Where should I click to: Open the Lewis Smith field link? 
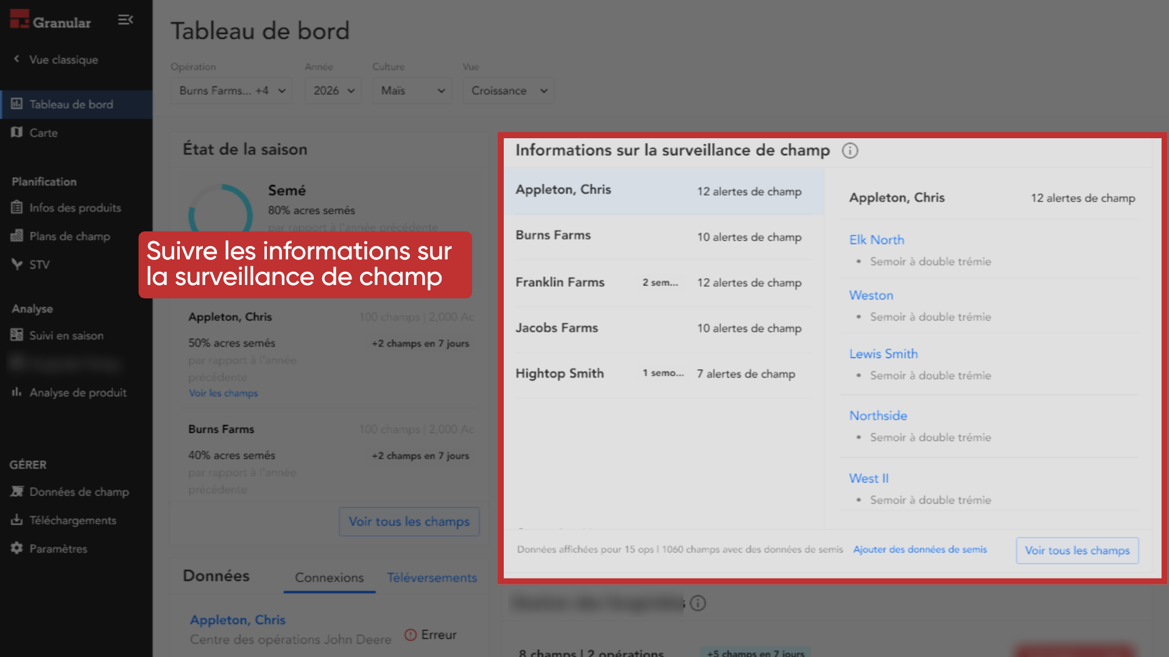[883, 354]
